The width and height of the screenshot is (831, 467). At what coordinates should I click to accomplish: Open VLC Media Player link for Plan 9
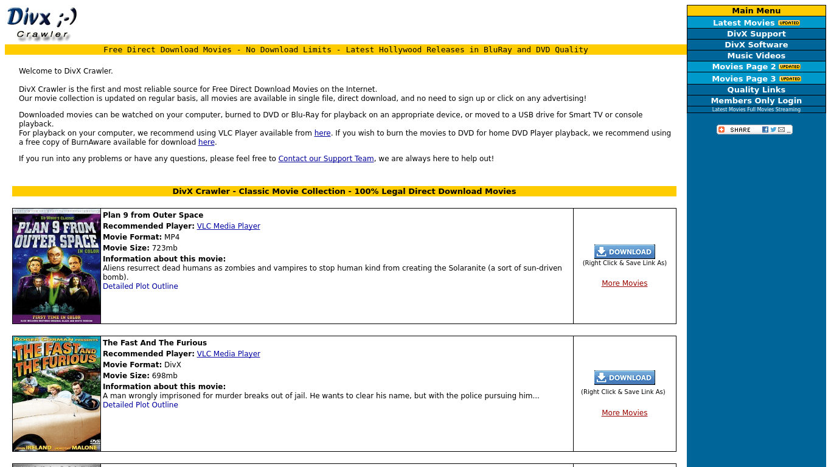229,226
